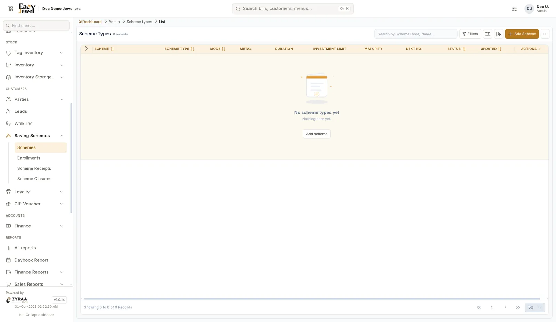Click the orange Add Scheme button
The height and width of the screenshot is (322, 556).
[x=522, y=34]
